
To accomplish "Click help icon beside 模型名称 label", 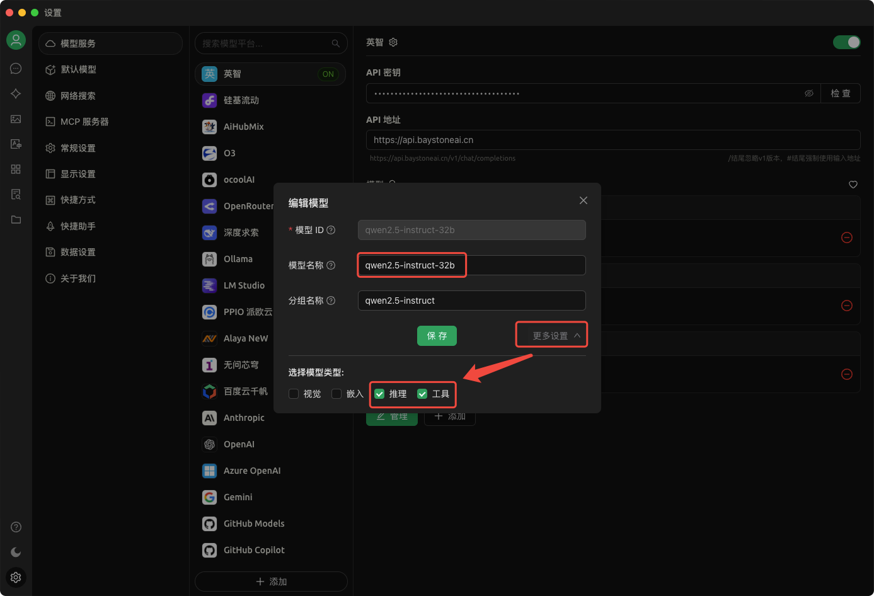I will (331, 265).
